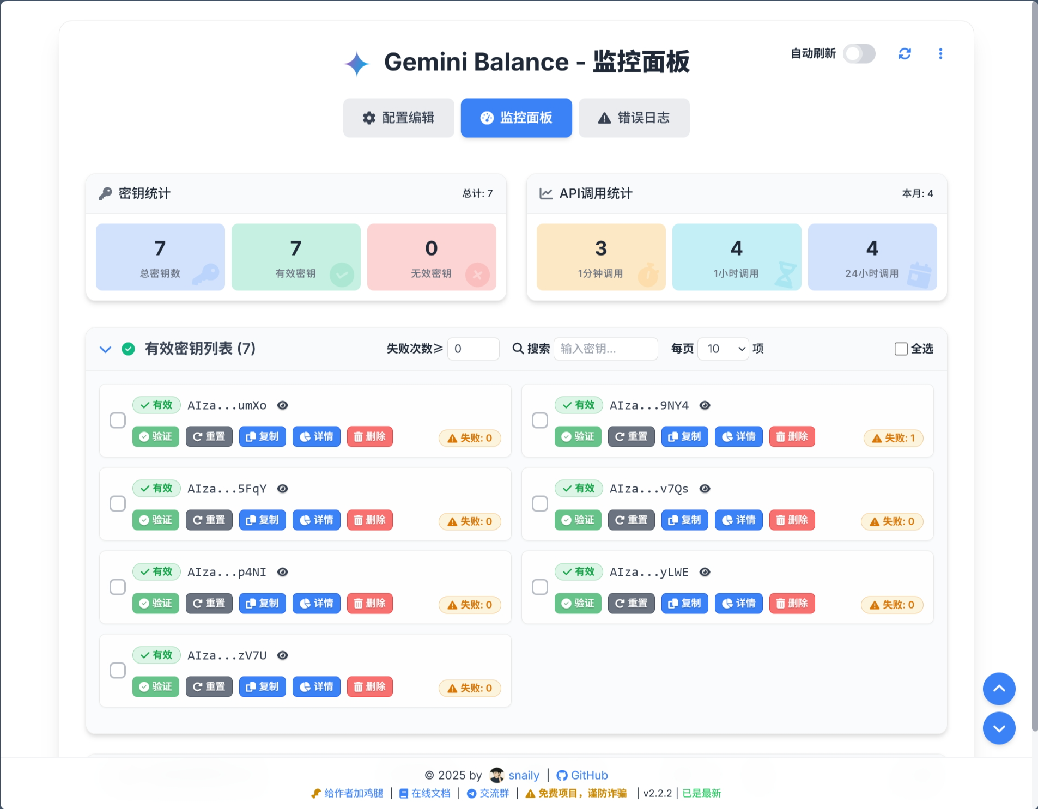Switch to the 配置编辑 tab

click(x=398, y=118)
